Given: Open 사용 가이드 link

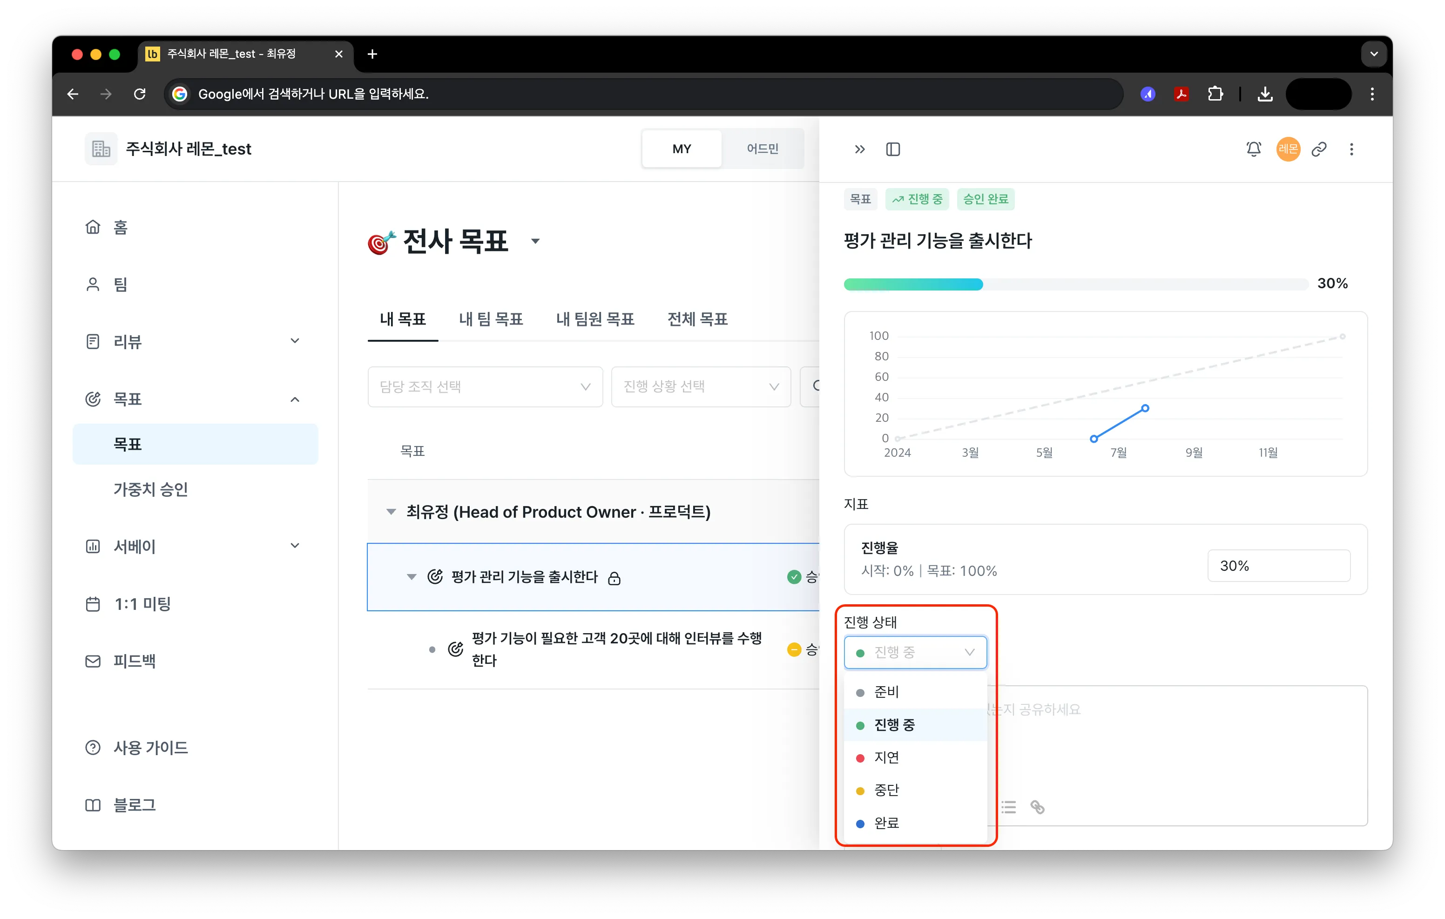Looking at the screenshot, I should pos(151,747).
